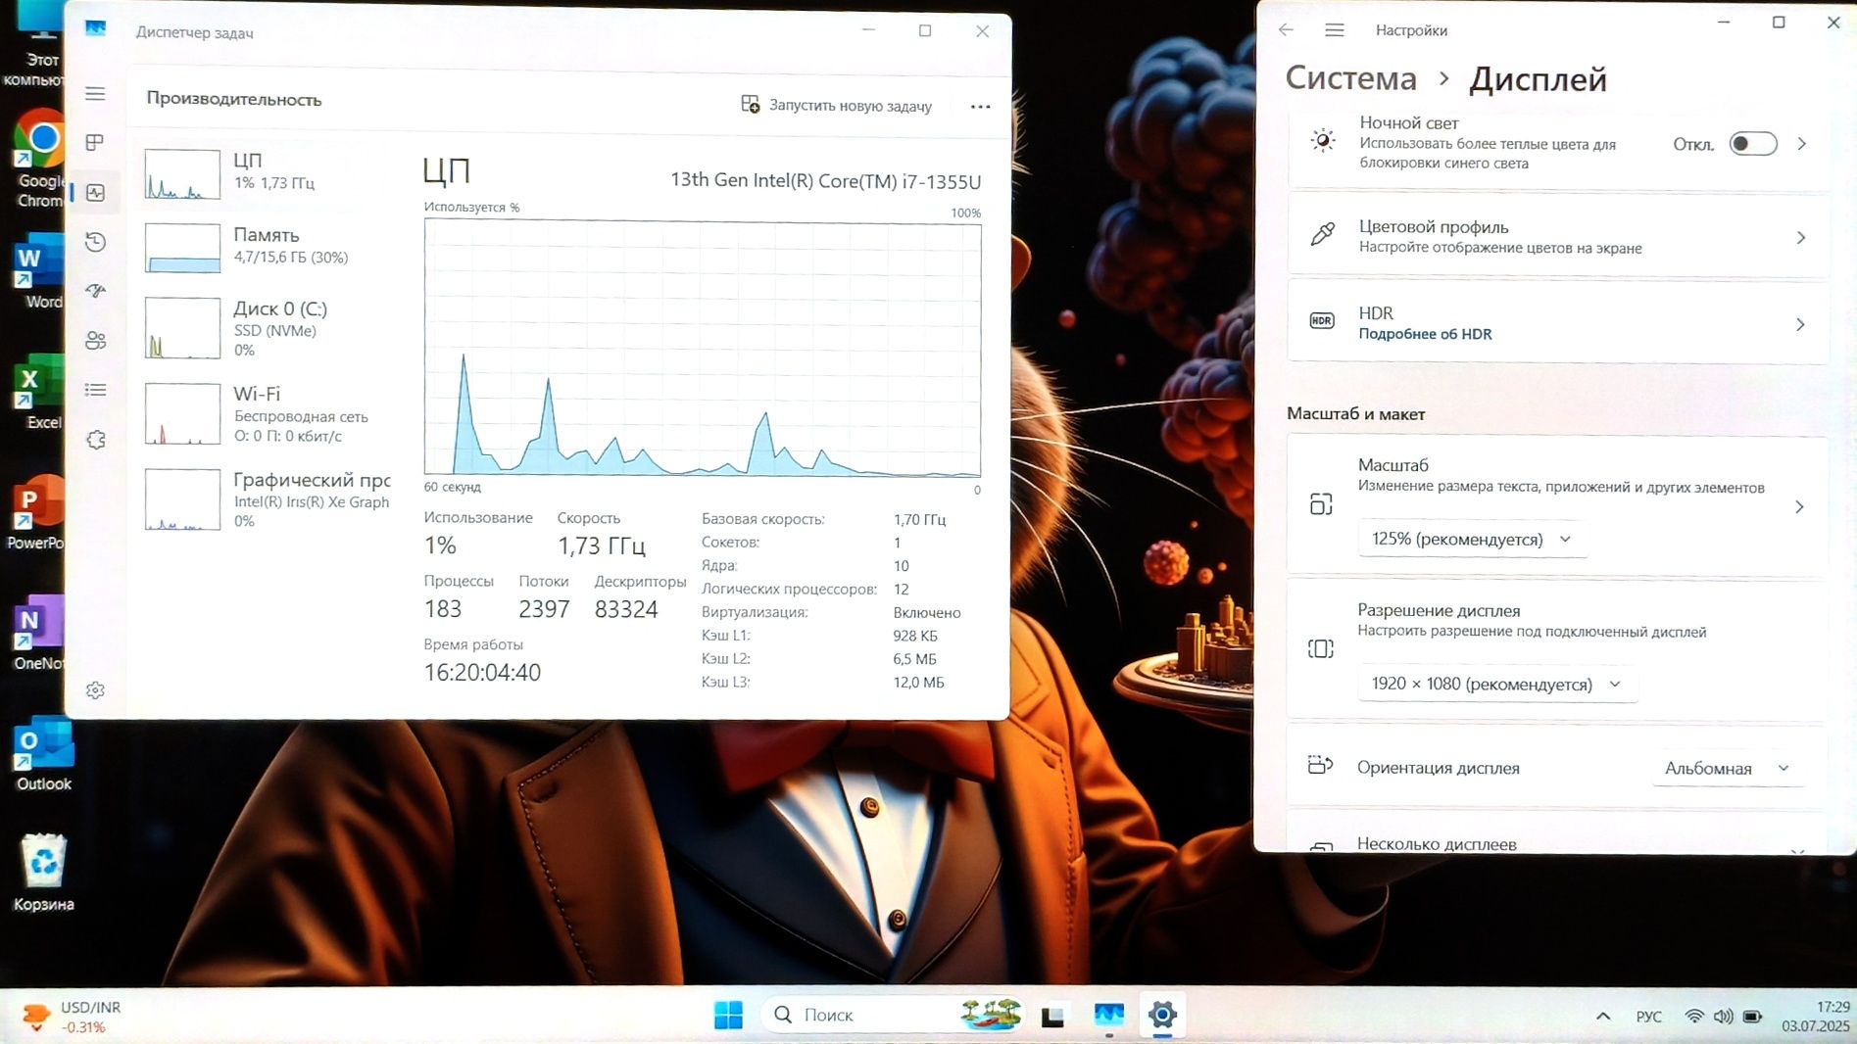
Task: Open Windows Start button on taskbar
Action: point(727,1016)
